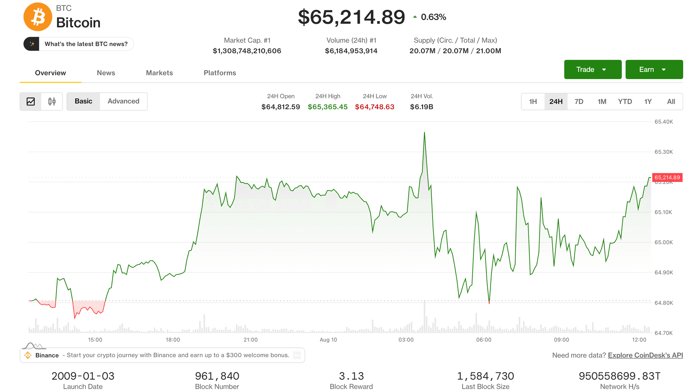Image resolution: width=698 pixels, height=392 pixels.
Task: Click the Market Cap value $1,308,748,210,606
Action: point(247,51)
